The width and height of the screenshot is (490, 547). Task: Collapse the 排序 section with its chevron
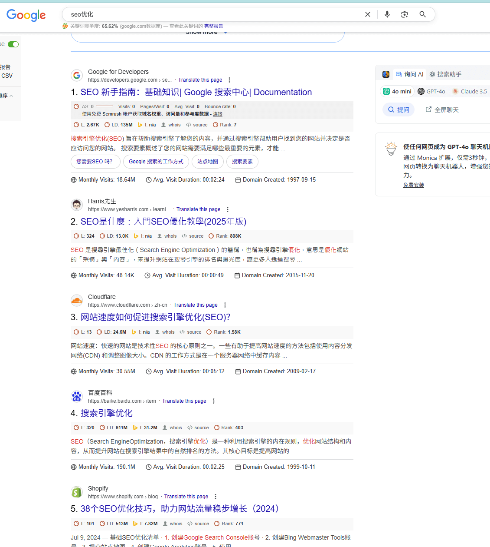click(10, 95)
